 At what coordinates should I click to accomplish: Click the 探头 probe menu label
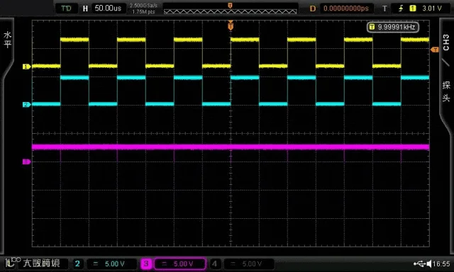coord(446,91)
